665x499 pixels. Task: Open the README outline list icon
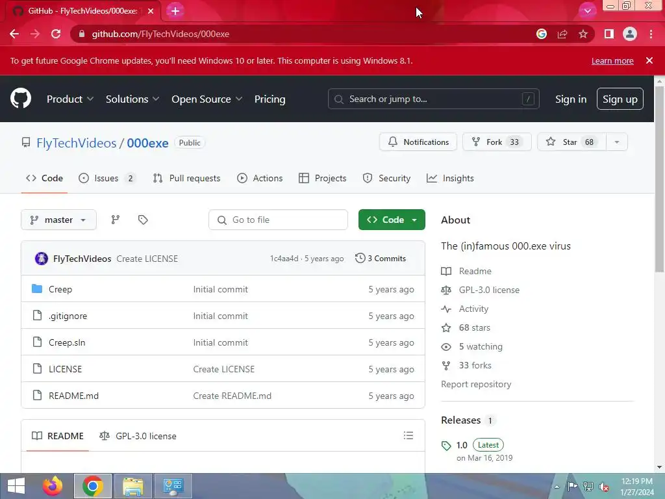408,435
